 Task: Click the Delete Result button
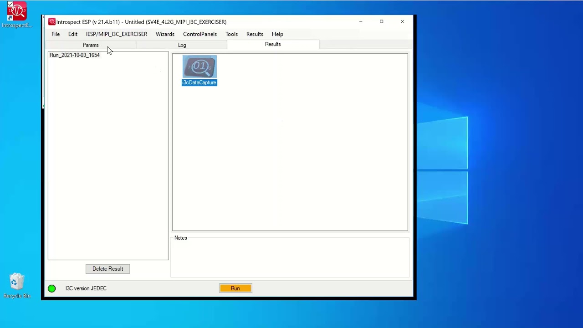coord(107,269)
